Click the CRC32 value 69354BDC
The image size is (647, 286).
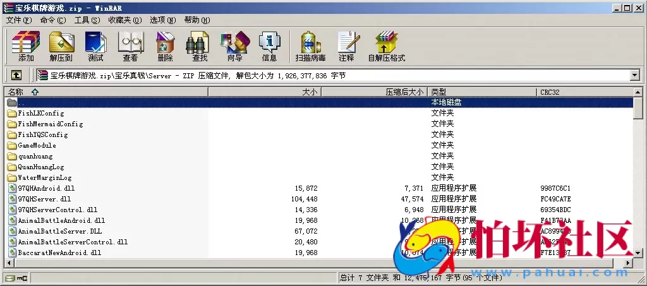[555, 210]
